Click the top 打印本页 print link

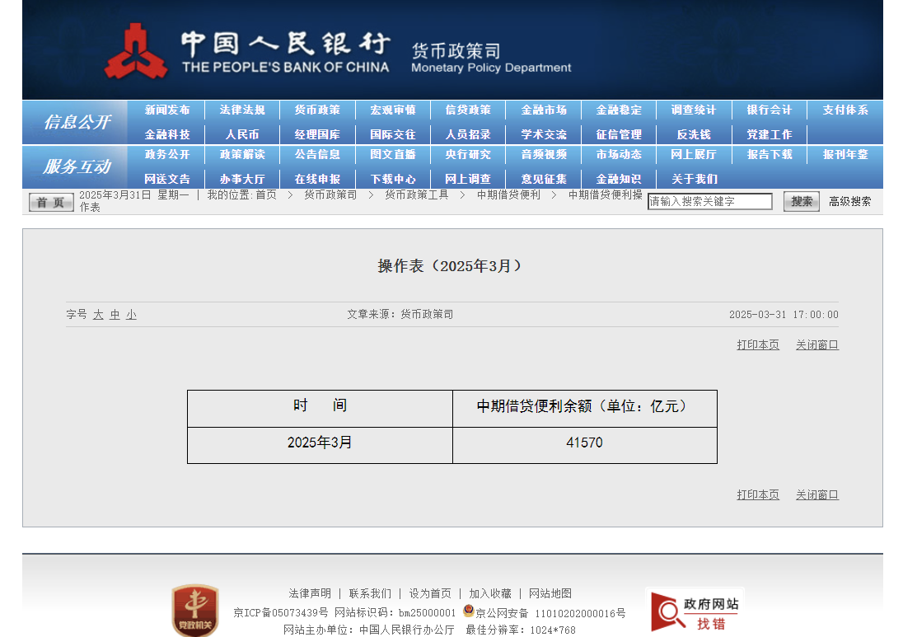[x=758, y=345]
